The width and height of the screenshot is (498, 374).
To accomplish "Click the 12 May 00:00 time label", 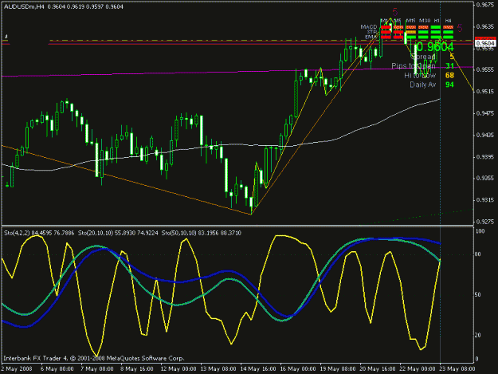I will click(x=178, y=368).
